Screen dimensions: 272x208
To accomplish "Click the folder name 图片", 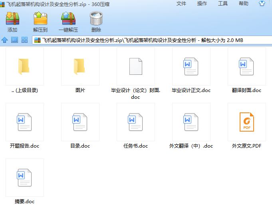I will click(x=80, y=90).
